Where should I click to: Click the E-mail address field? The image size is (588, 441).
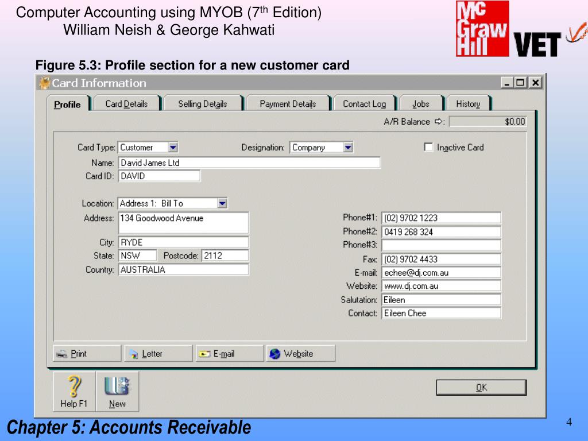442,273
